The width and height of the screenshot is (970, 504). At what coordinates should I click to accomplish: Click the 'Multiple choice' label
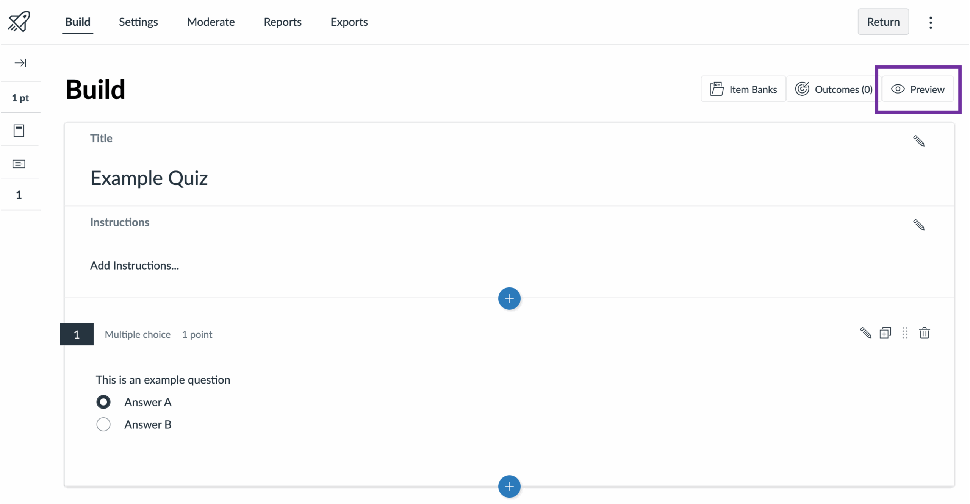[138, 334]
